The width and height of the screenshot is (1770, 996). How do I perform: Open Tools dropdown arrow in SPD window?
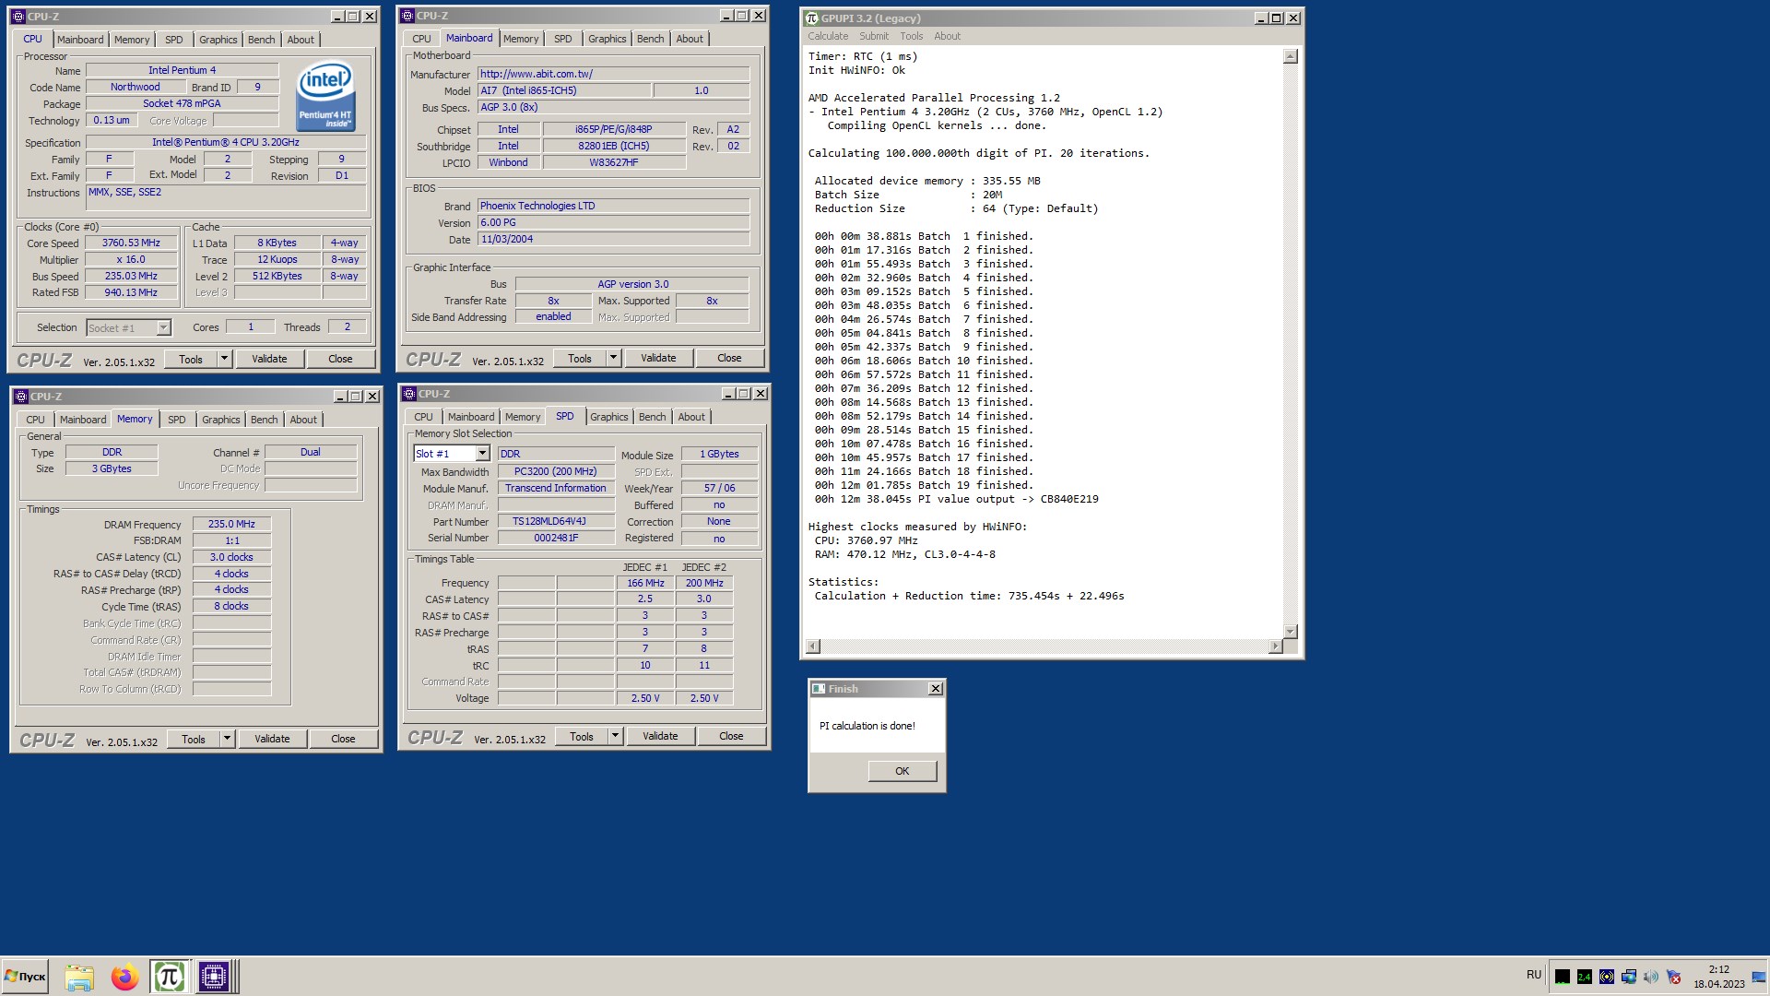pyautogui.click(x=615, y=737)
